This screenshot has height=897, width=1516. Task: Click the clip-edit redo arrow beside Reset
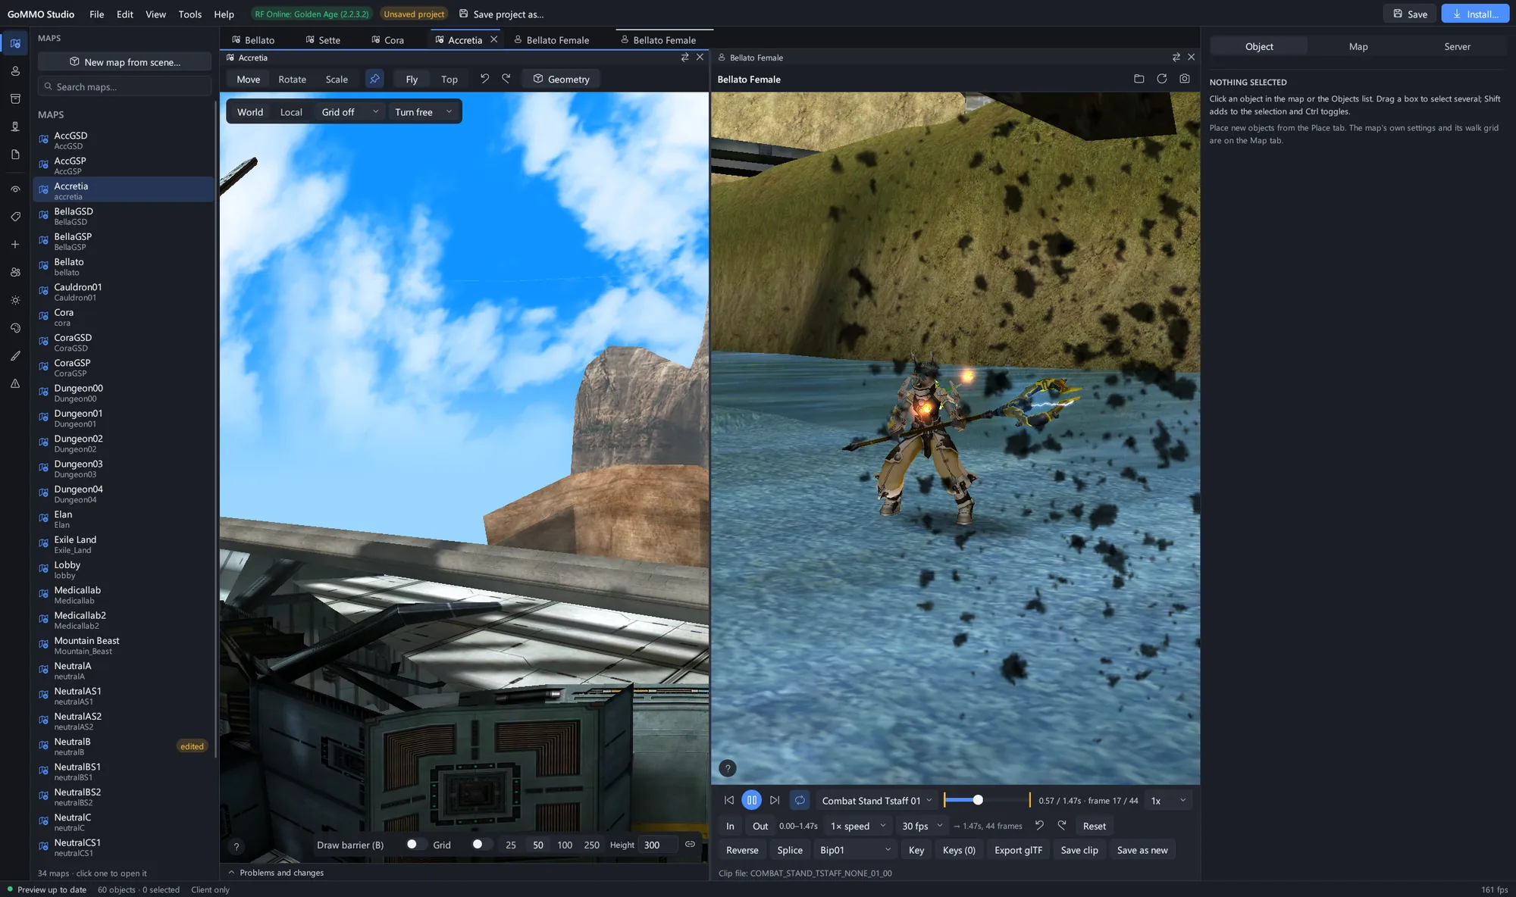(1062, 826)
